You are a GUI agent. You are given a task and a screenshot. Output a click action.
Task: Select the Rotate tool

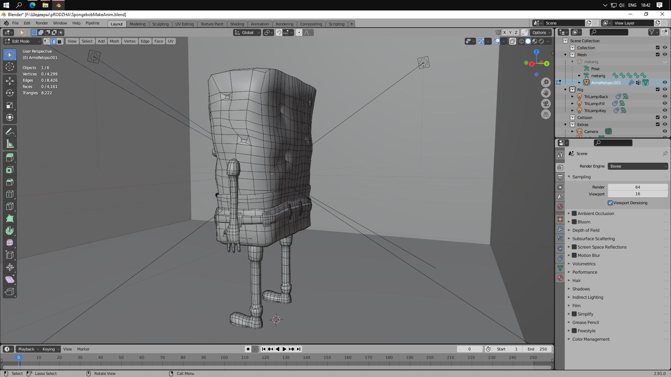click(10, 93)
